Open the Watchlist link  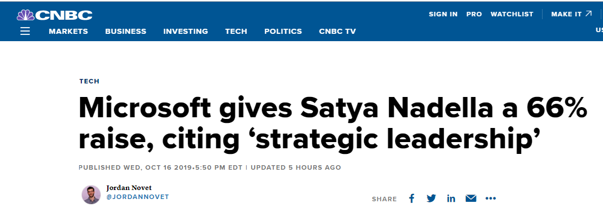[512, 14]
